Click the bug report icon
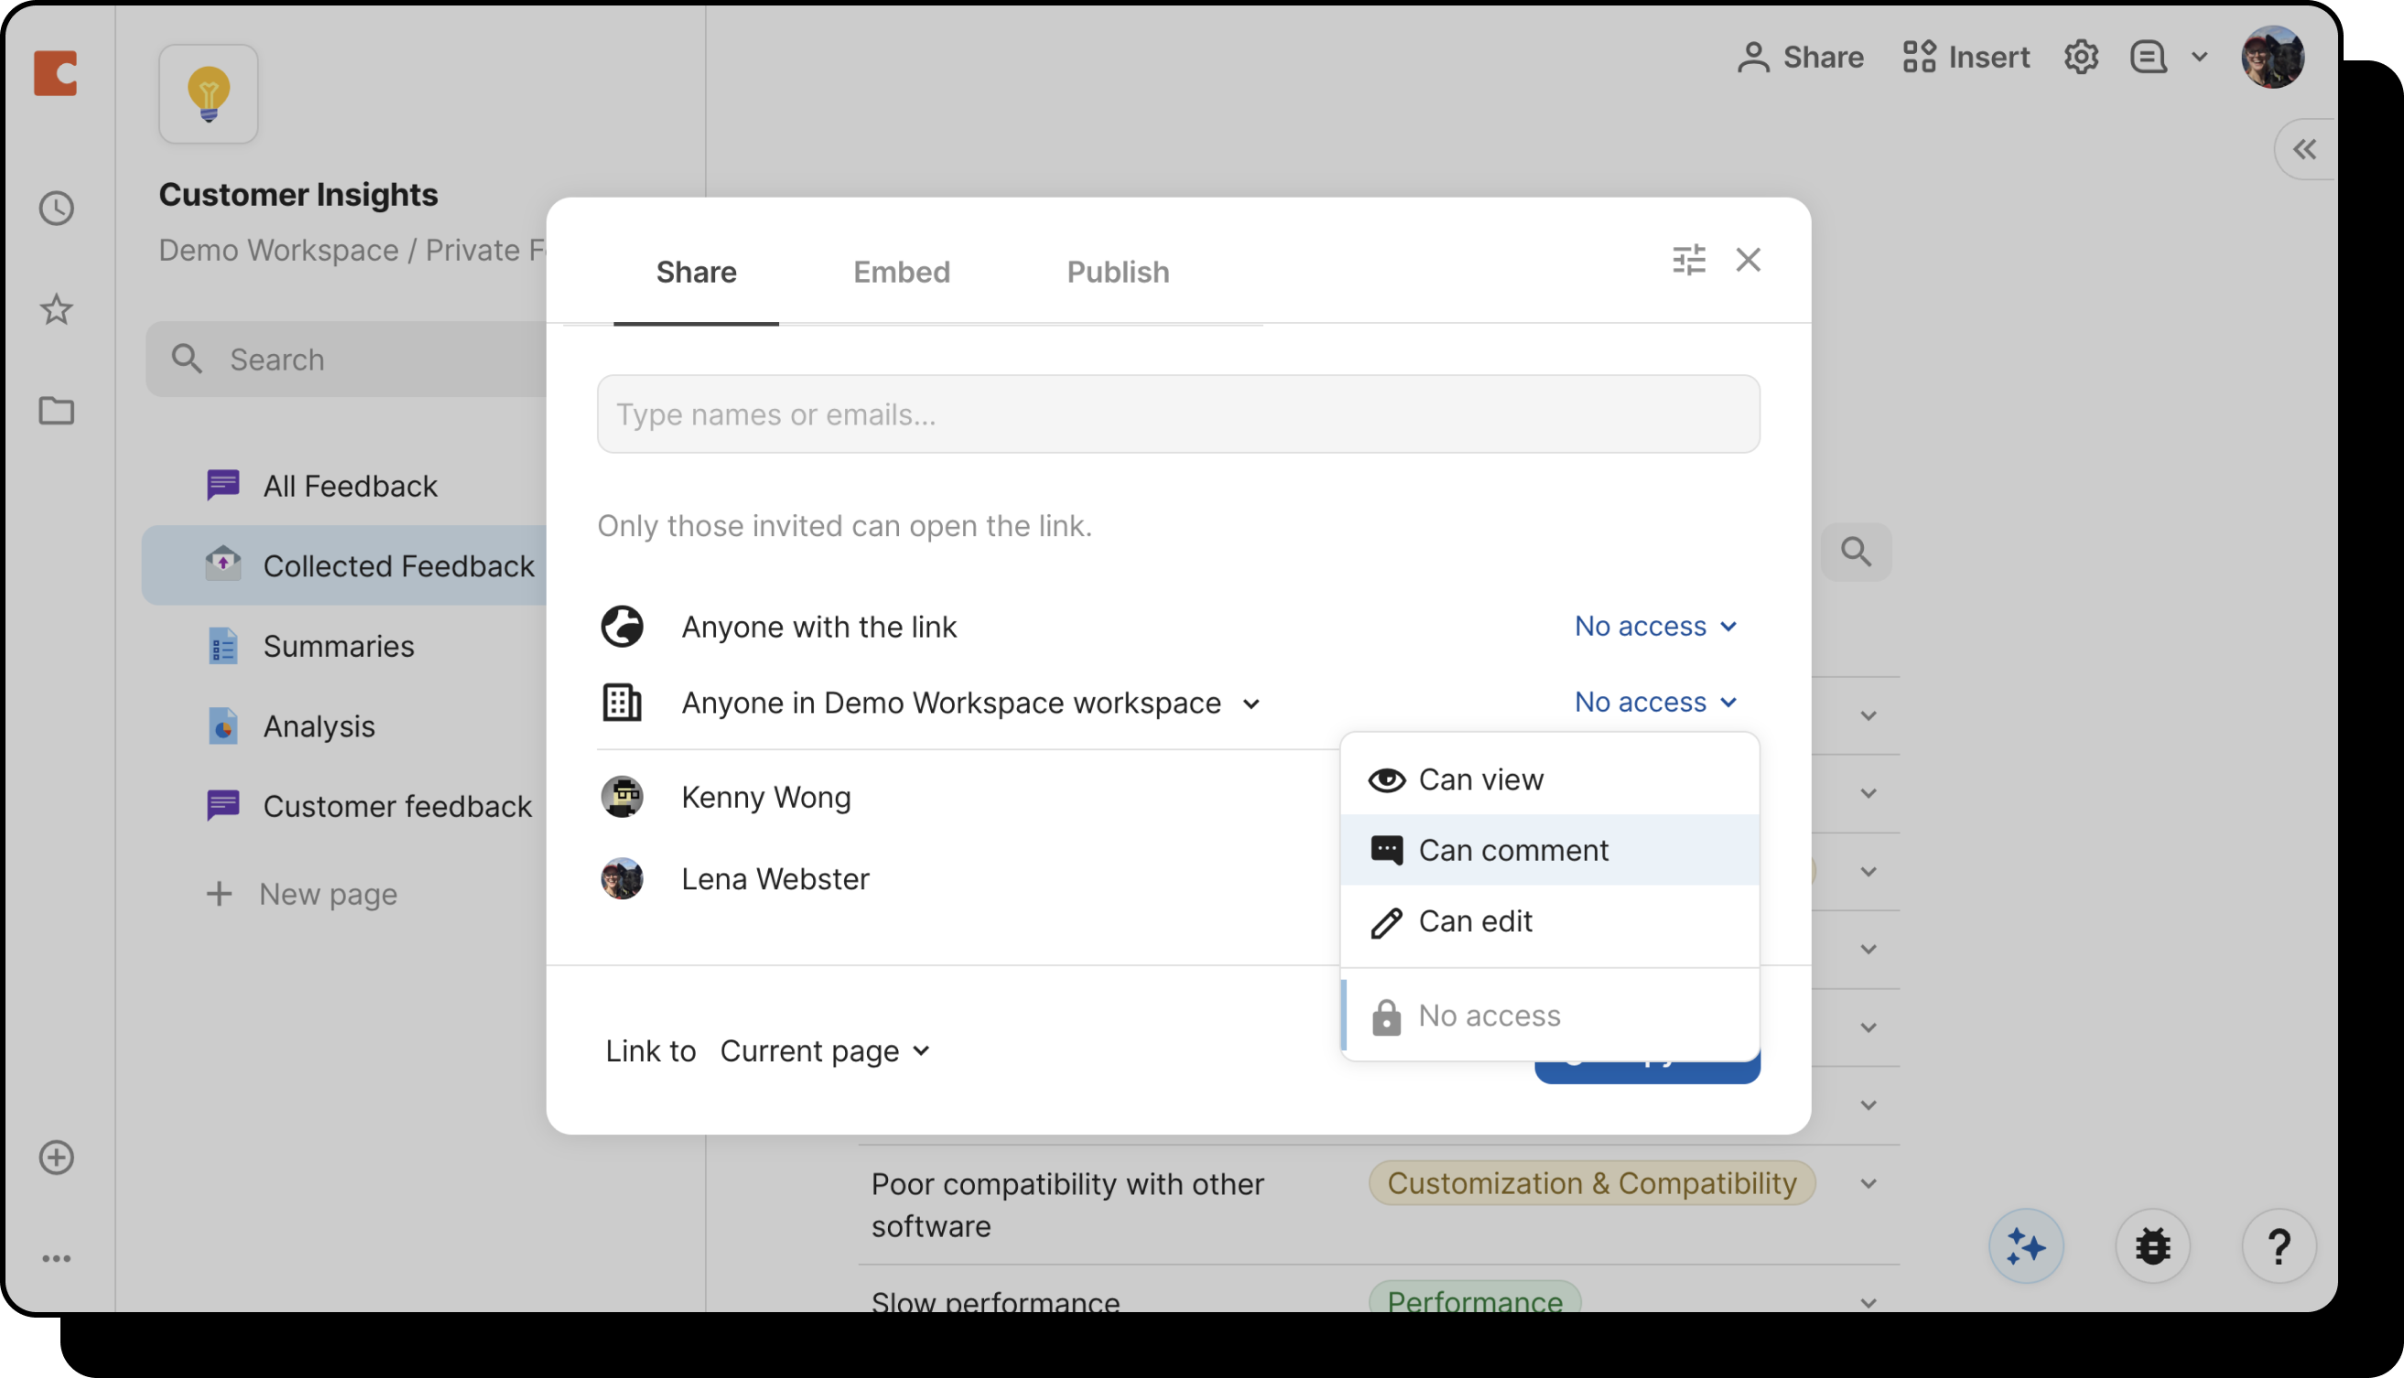 (2152, 1246)
